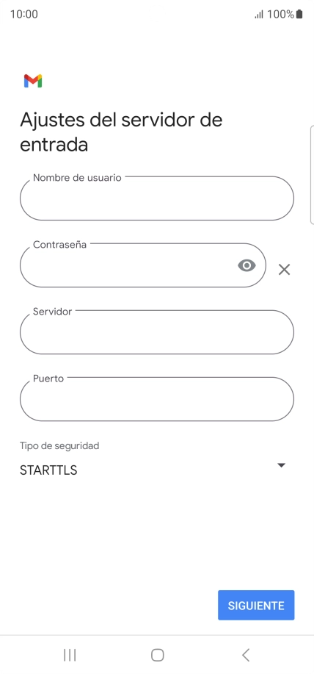Tap the Ajustes del servidor de entrada heading
This screenshot has width=314, height=674.
tap(121, 132)
